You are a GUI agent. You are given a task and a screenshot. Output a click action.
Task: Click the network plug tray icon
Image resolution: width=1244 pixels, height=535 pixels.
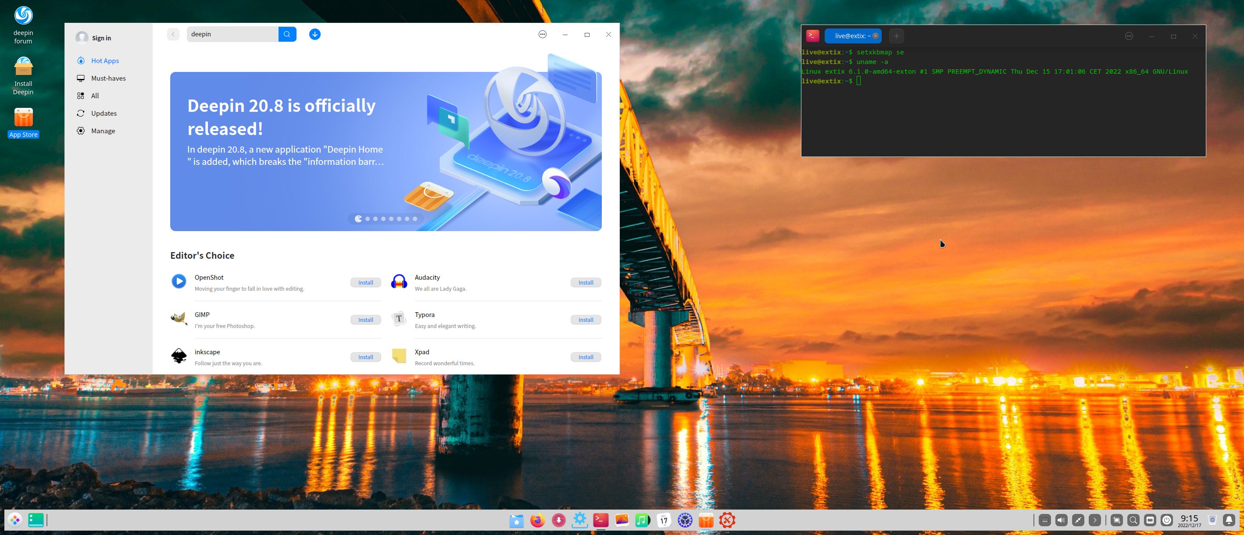coord(1078,520)
